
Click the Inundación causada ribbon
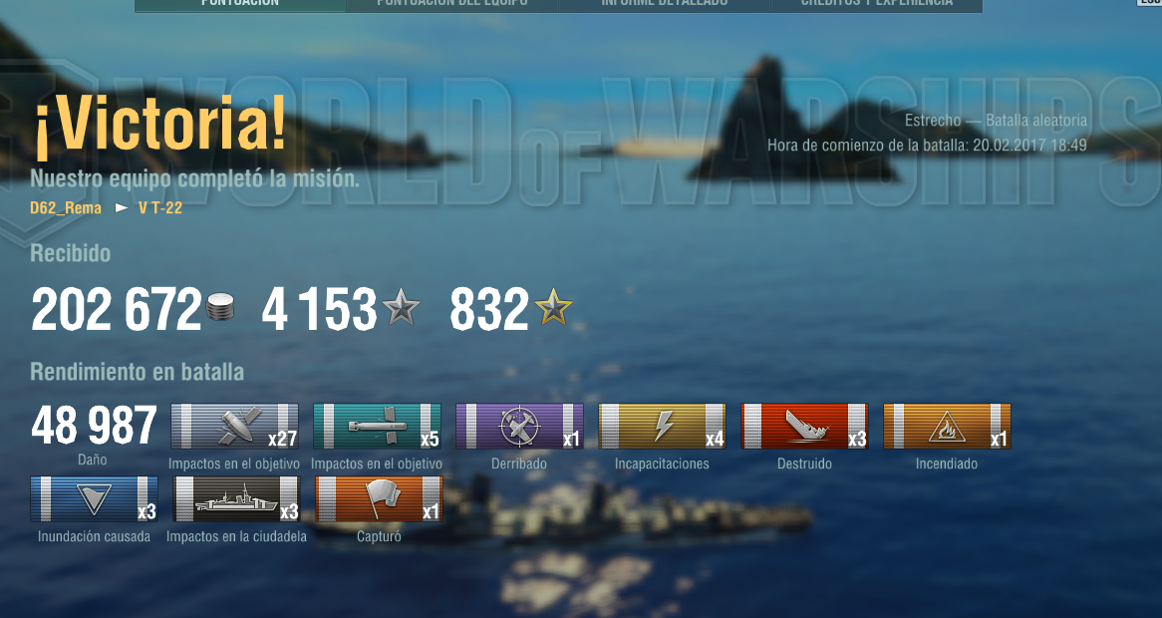[94, 498]
